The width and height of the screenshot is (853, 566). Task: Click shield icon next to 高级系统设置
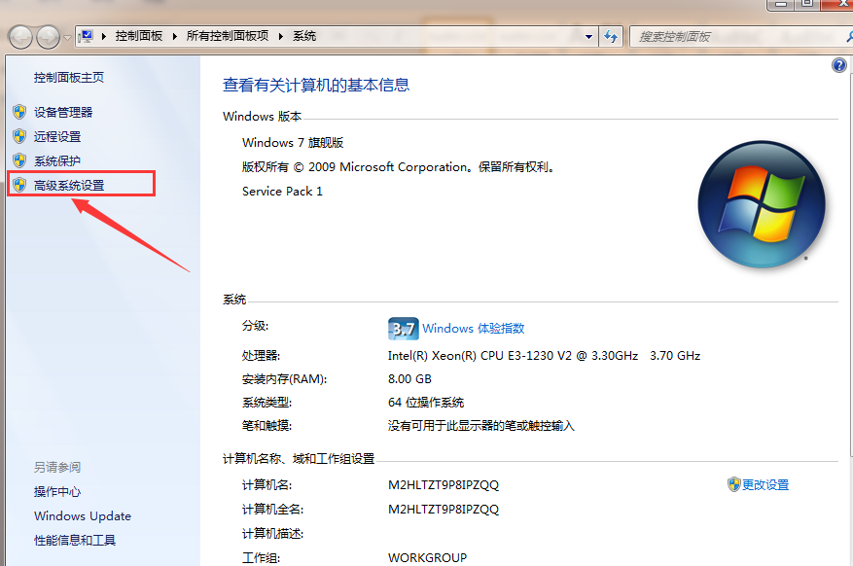(x=19, y=185)
